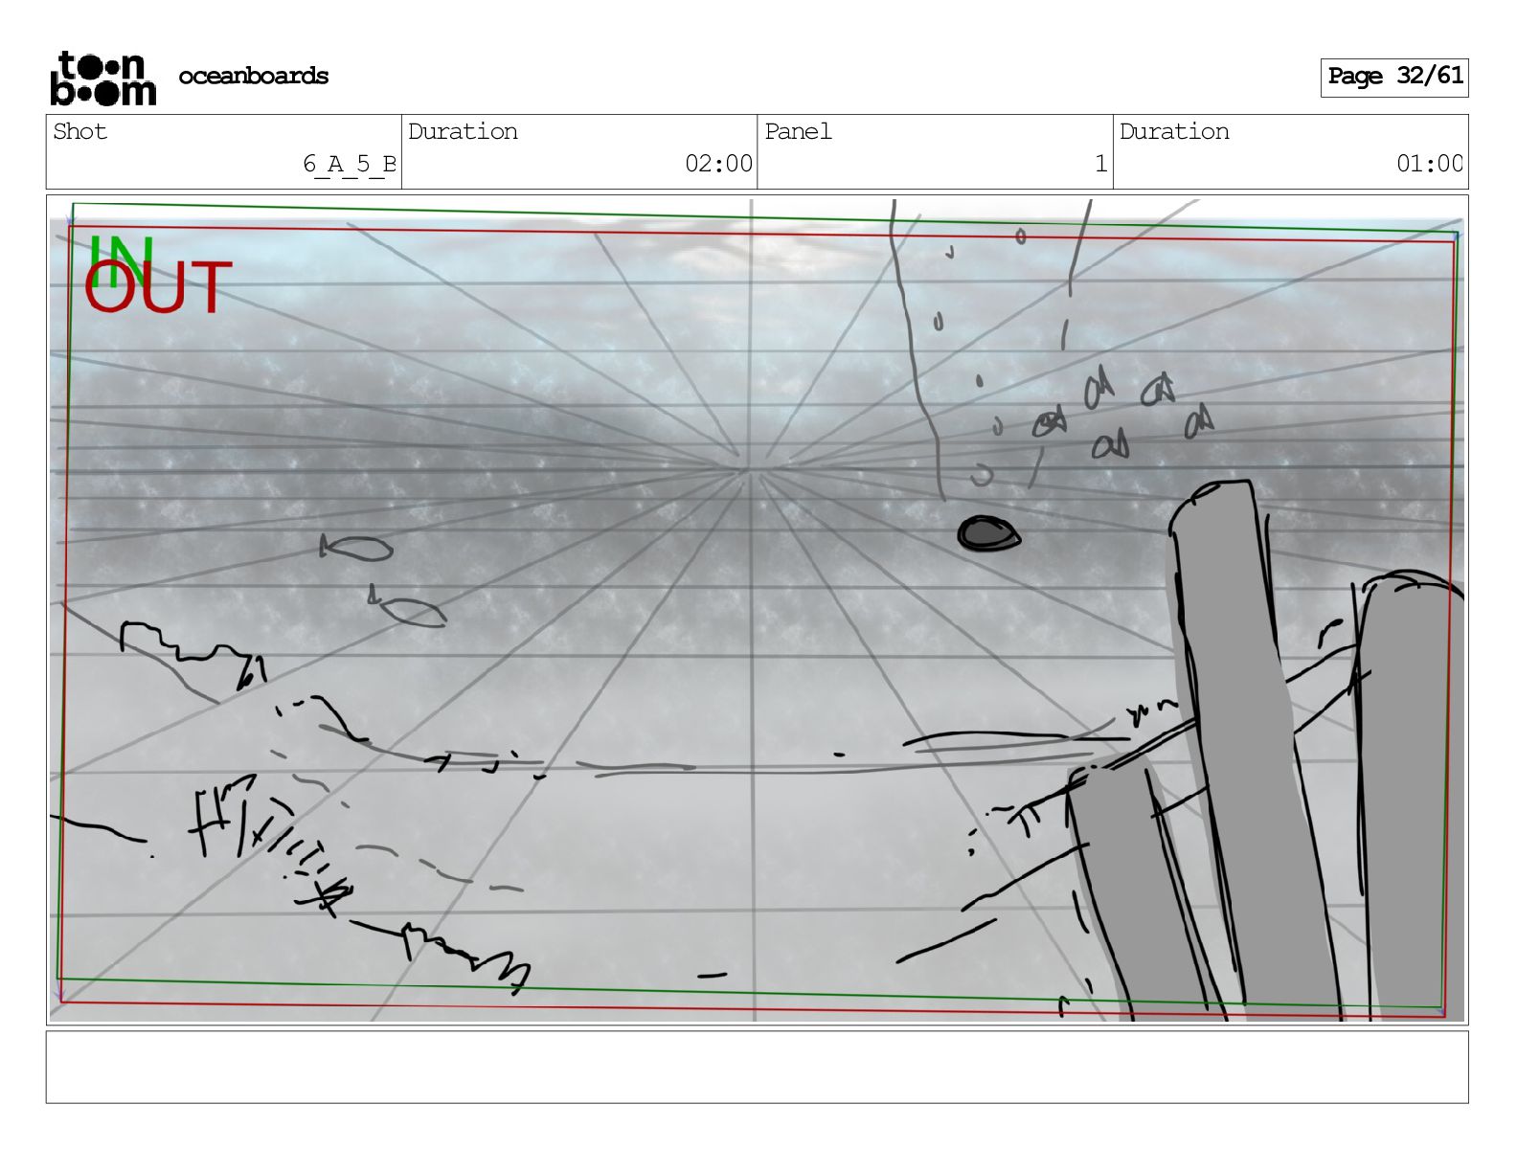Click the 'Panel' header label
The image size is (1517, 1172).
click(798, 131)
